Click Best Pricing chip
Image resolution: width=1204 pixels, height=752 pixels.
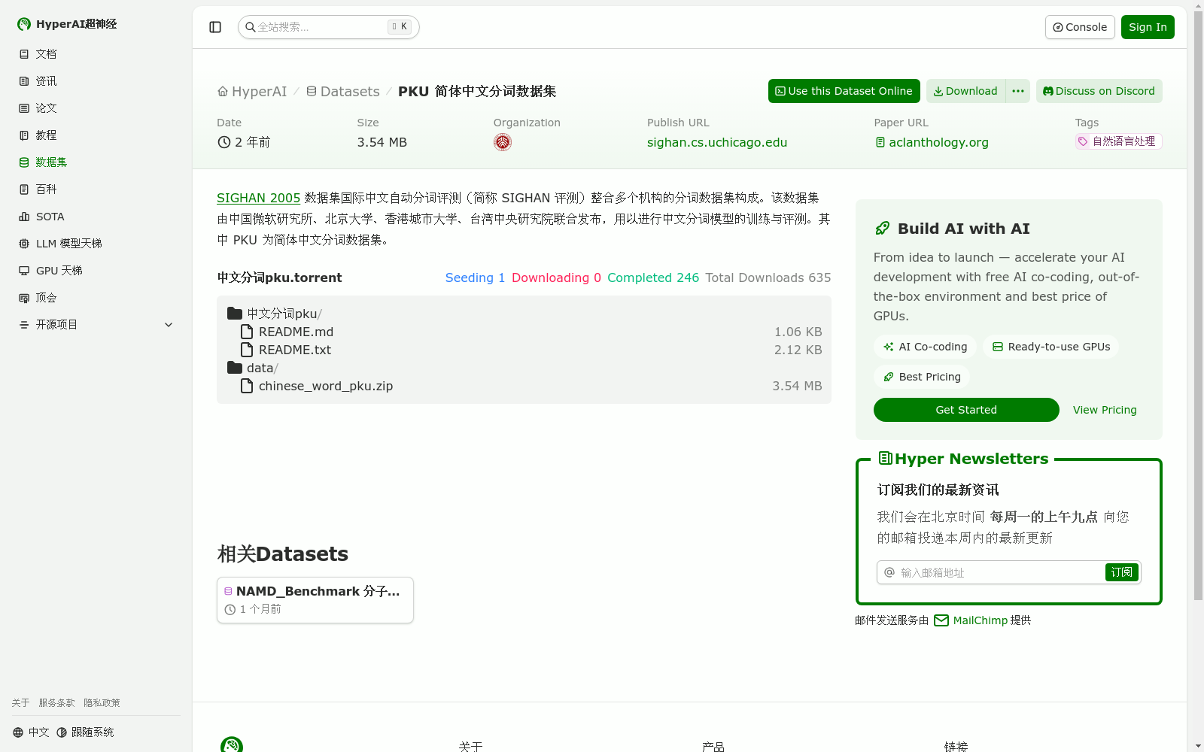922,377
